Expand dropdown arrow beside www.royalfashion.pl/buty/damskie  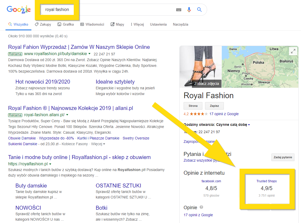(89, 54)
